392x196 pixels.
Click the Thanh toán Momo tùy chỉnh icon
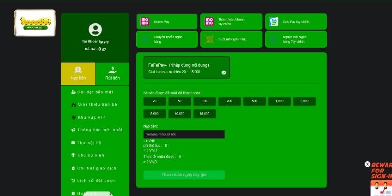[x=209, y=22]
